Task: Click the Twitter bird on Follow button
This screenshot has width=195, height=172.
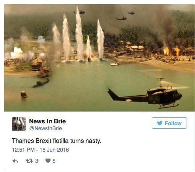Action: pos(159,123)
